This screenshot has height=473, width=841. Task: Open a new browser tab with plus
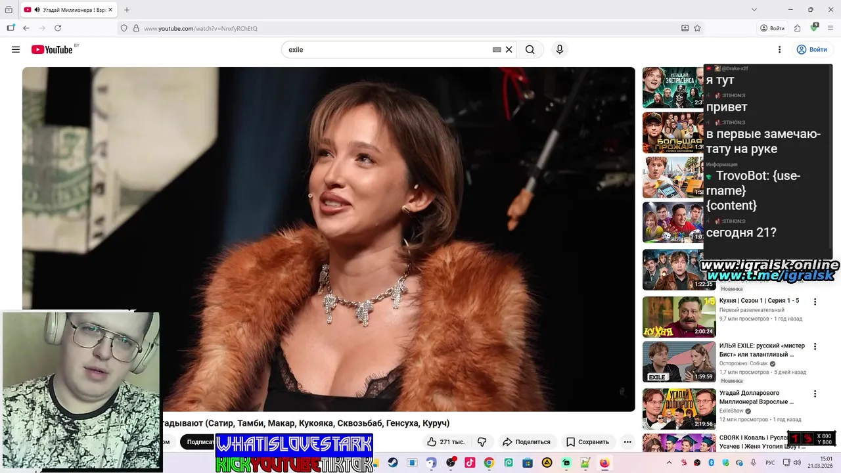(127, 10)
